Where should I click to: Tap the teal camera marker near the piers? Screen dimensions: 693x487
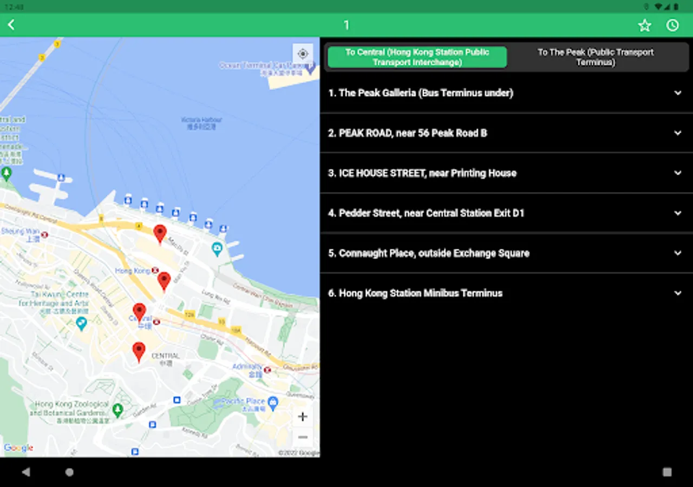point(217,249)
